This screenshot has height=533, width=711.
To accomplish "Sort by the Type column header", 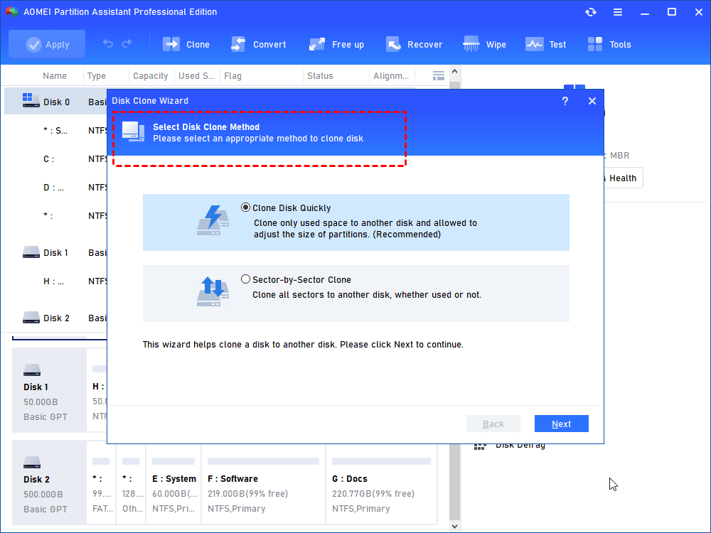I will (x=97, y=76).
